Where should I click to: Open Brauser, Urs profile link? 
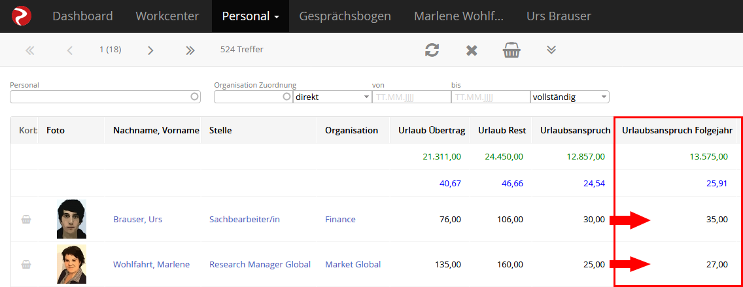pos(137,219)
